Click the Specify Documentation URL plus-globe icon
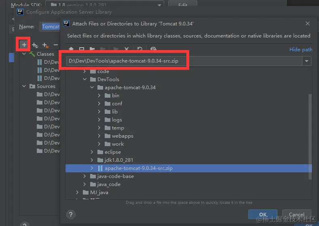 pos(35,45)
